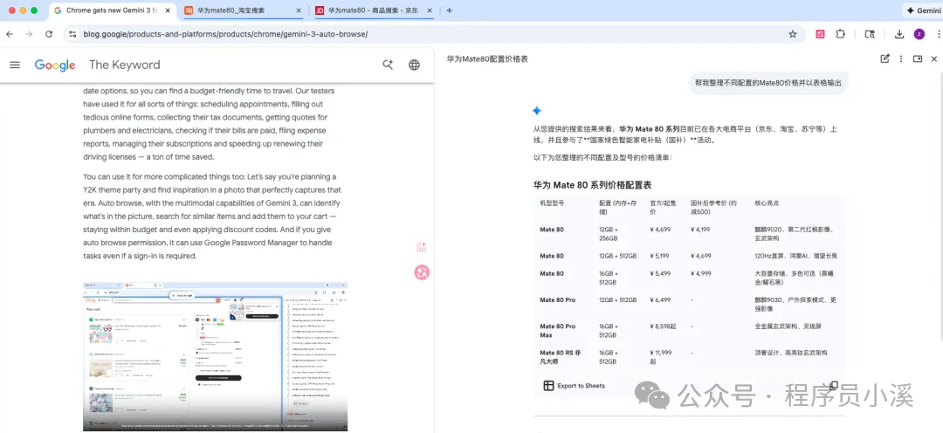Click the ¥ 5,199 price cell

660,256
